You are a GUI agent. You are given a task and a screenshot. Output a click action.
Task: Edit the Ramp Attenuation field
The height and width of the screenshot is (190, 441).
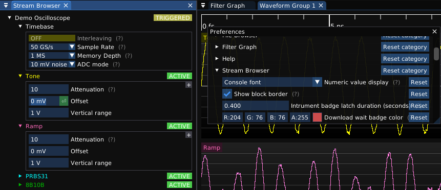[48, 139]
